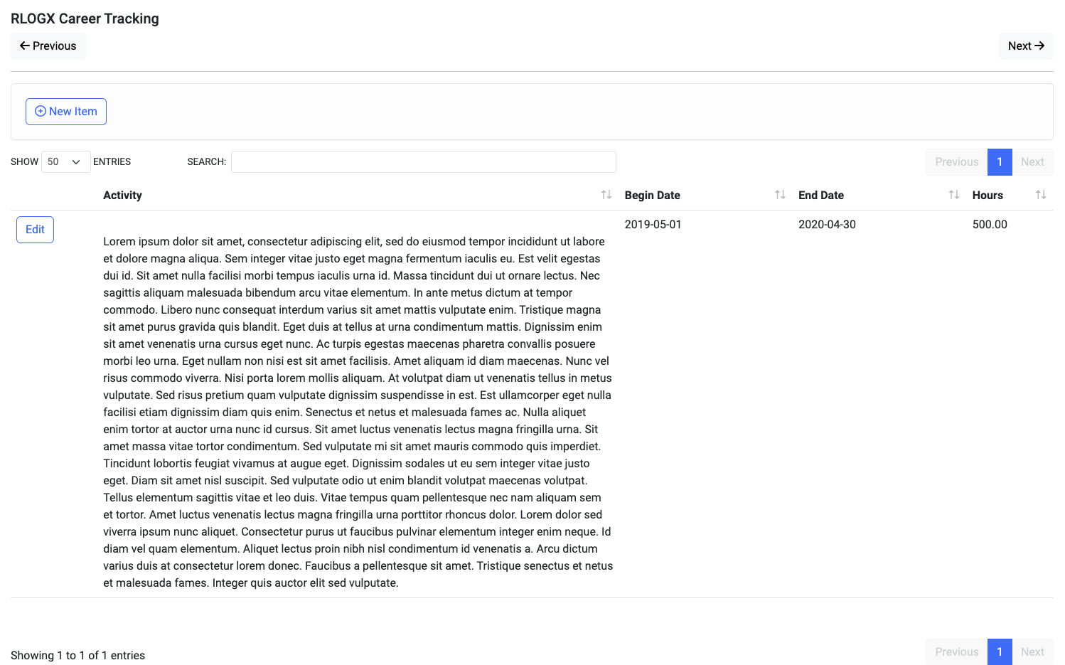Click pagination Next beneath the table

(x=1032, y=652)
